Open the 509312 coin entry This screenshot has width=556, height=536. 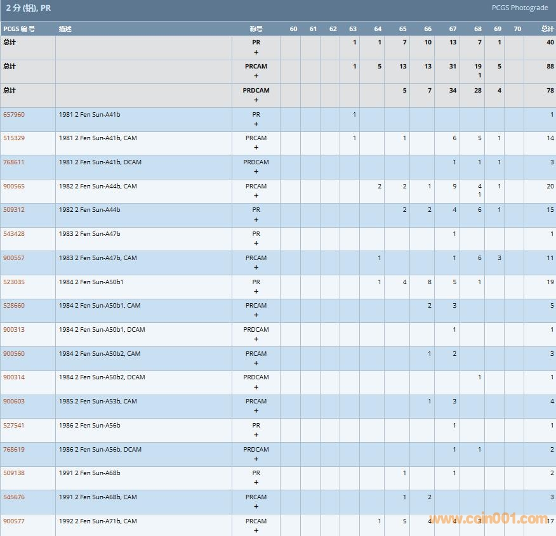coord(14,210)
